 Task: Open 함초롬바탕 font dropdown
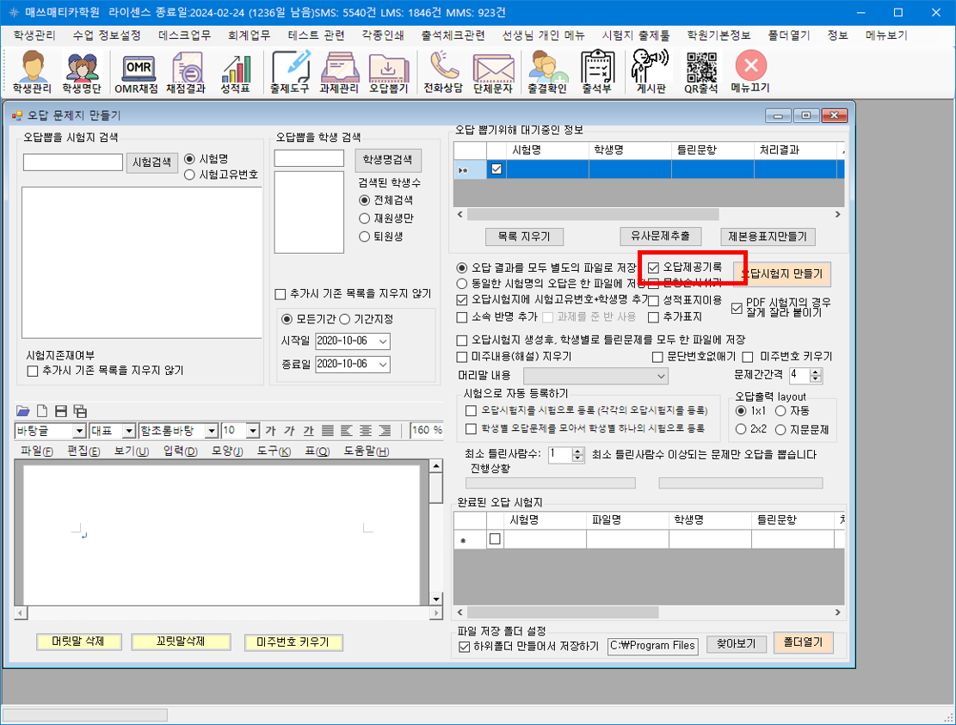pos(212,431)
